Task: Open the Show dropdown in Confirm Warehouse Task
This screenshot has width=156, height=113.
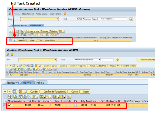Action: coord(55,60)
